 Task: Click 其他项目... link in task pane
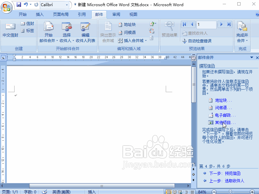[225, 123]
